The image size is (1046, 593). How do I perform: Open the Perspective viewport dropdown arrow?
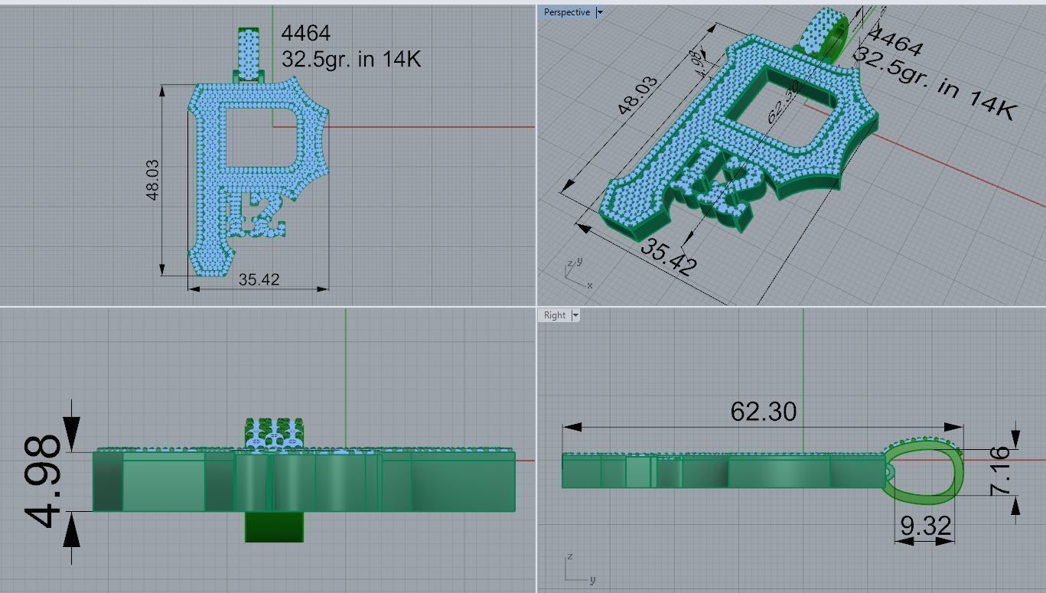point(600,12)
